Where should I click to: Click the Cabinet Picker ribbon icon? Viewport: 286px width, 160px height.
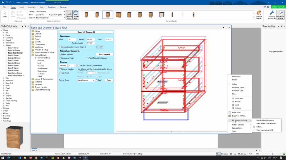click(69, 15)
